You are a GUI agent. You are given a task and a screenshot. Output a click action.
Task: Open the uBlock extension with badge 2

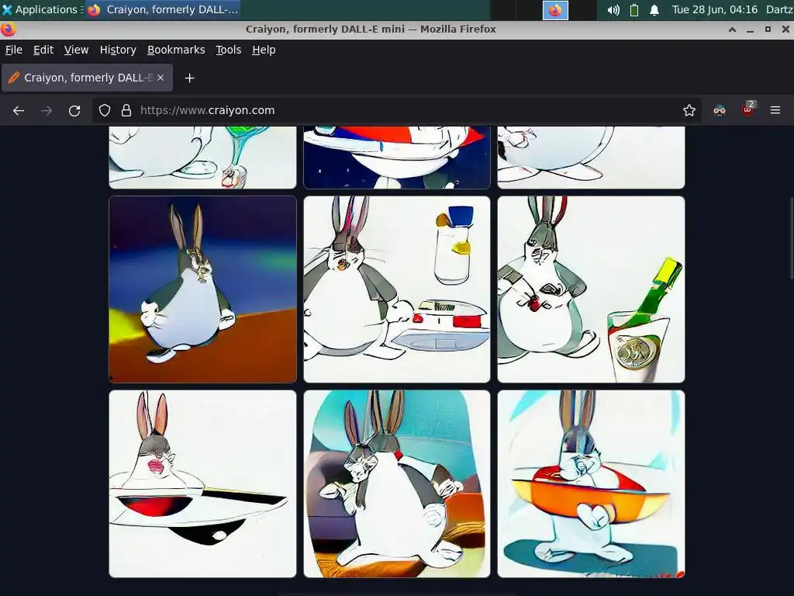(x=748, y=109)
